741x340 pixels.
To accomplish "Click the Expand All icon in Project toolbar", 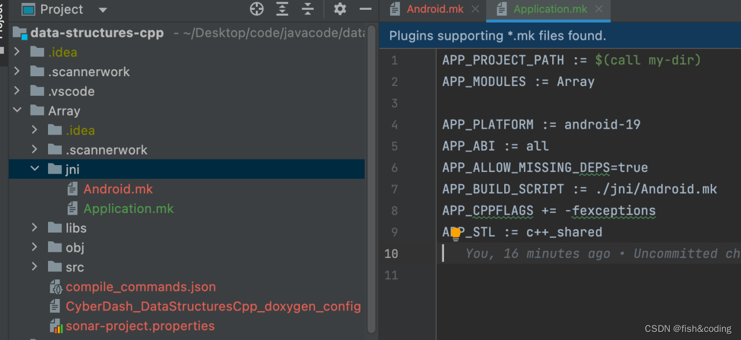I will pos(281,9).
